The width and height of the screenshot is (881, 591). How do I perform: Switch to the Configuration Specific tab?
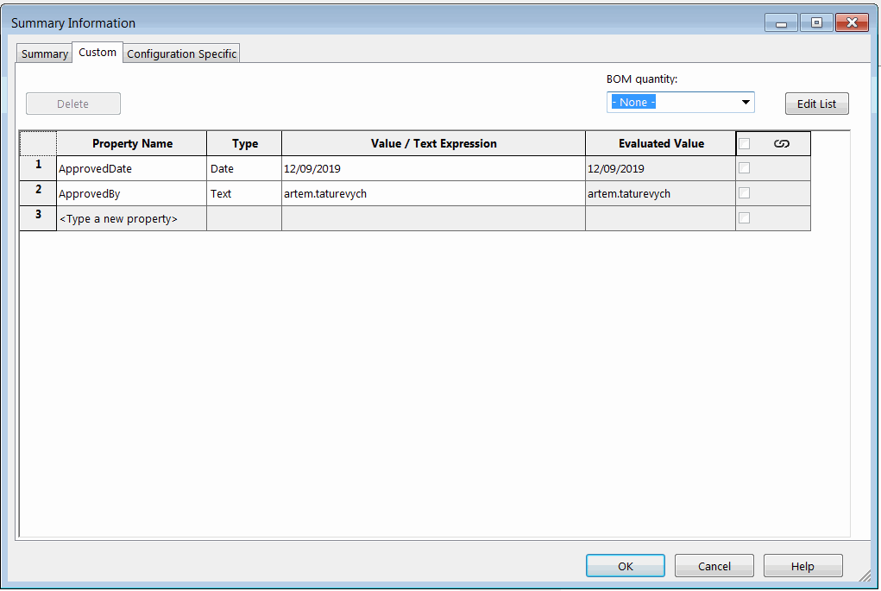(181, 53)
